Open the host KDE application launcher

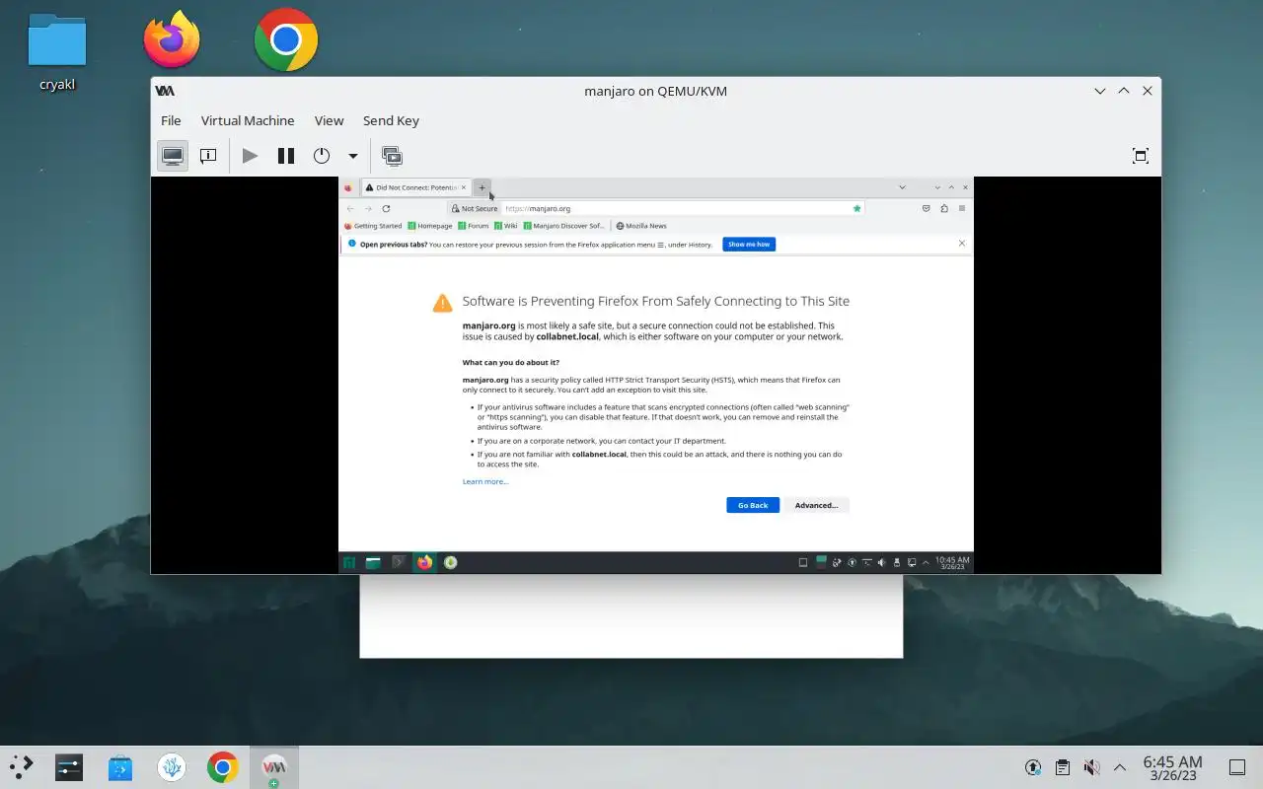point(21,767)
